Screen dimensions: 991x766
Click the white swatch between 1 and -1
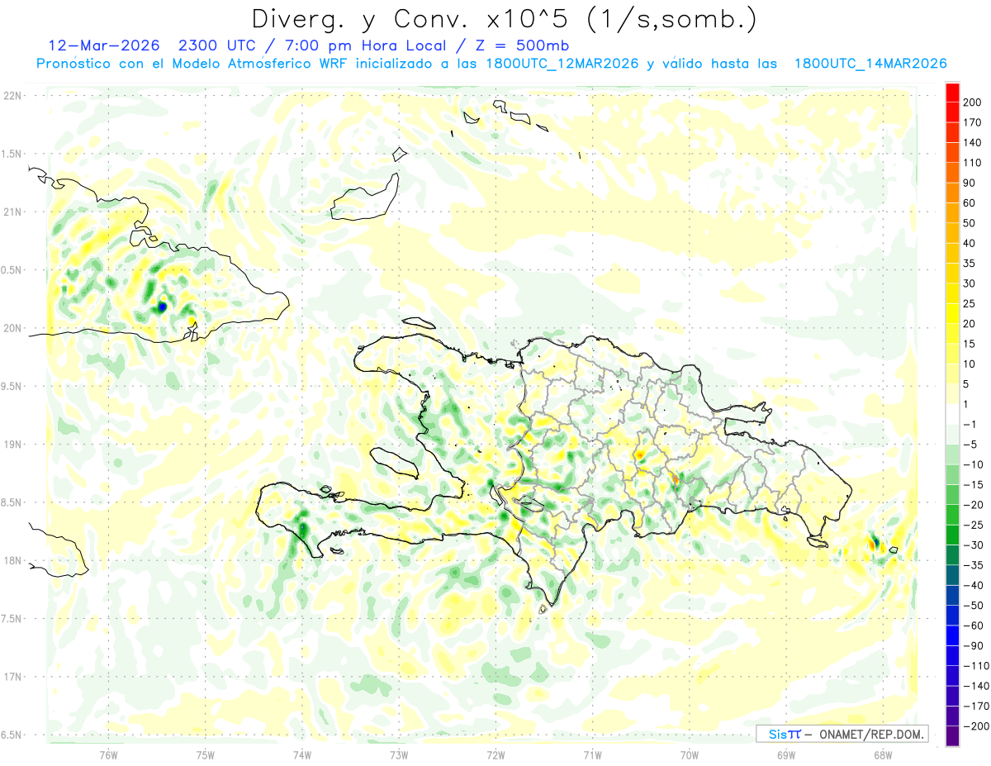tap(952, 415)
